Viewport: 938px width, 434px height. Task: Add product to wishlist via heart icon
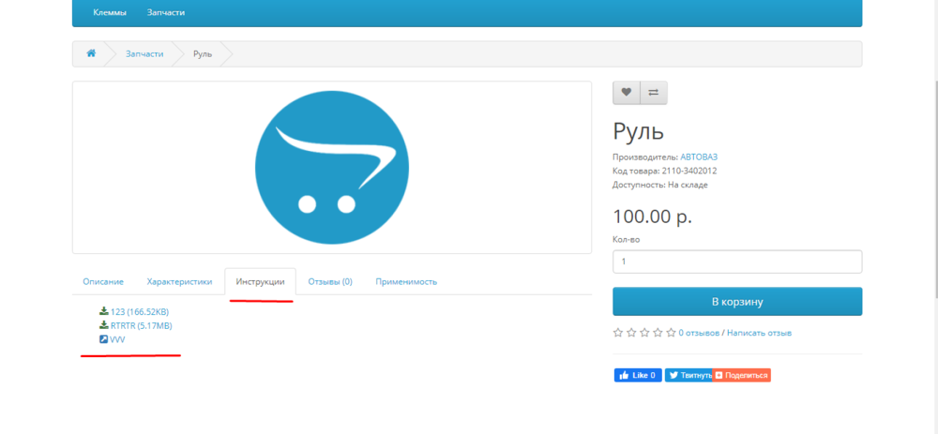(627, 93)
